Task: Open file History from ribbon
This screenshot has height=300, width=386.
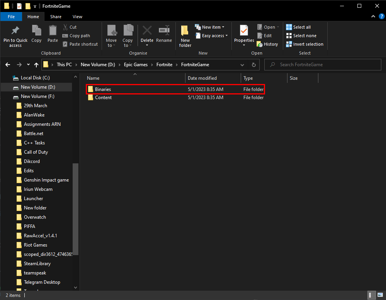Action: 267,44
